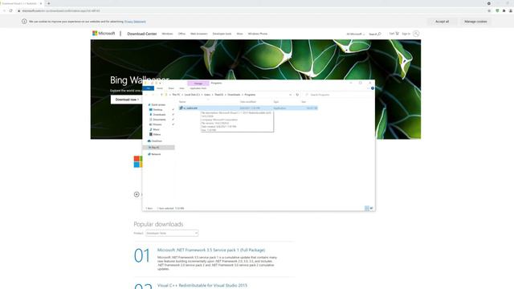Open a new browser tab
The height and width of the screenshot is (289, 514).
[x=48, y=3]
